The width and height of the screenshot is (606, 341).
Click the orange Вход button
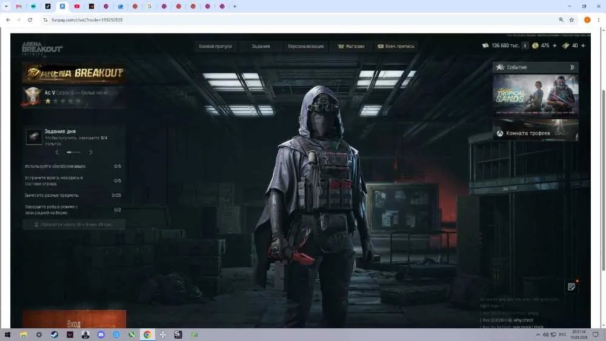point(74,319)
